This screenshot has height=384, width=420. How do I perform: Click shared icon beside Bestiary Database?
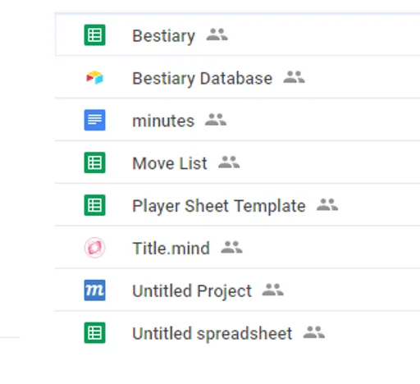tap(294, 77)
